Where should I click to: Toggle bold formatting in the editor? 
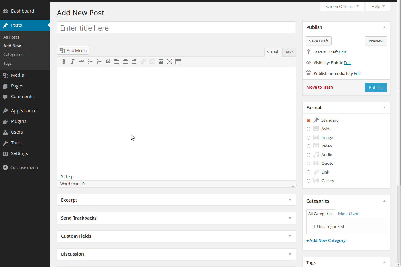[64, 61]
